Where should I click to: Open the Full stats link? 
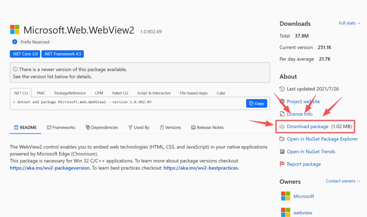click(349, 23)
